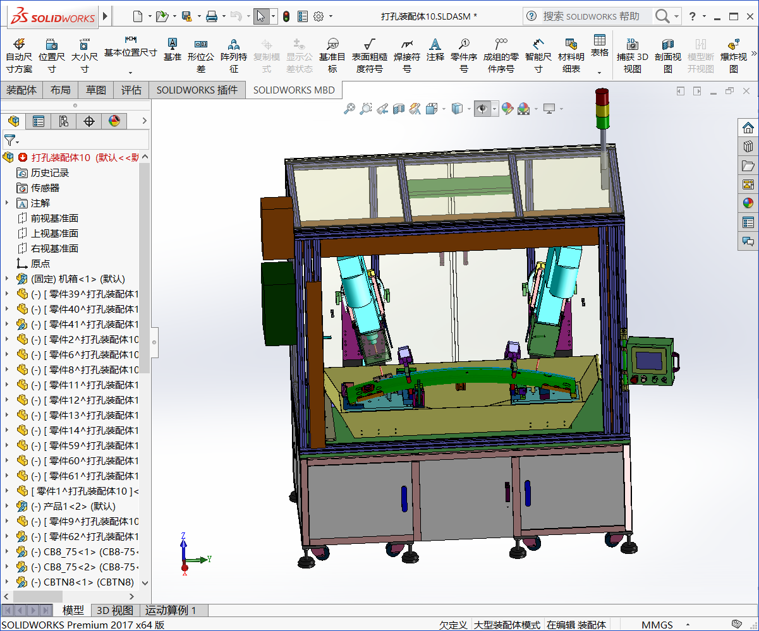The image size is (759, 631).
Task: Insert a 表面粗糙度符号 surface finish symbol
Action: coord(370,55)
